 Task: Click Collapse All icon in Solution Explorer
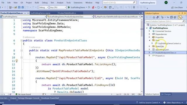(171, 17)
